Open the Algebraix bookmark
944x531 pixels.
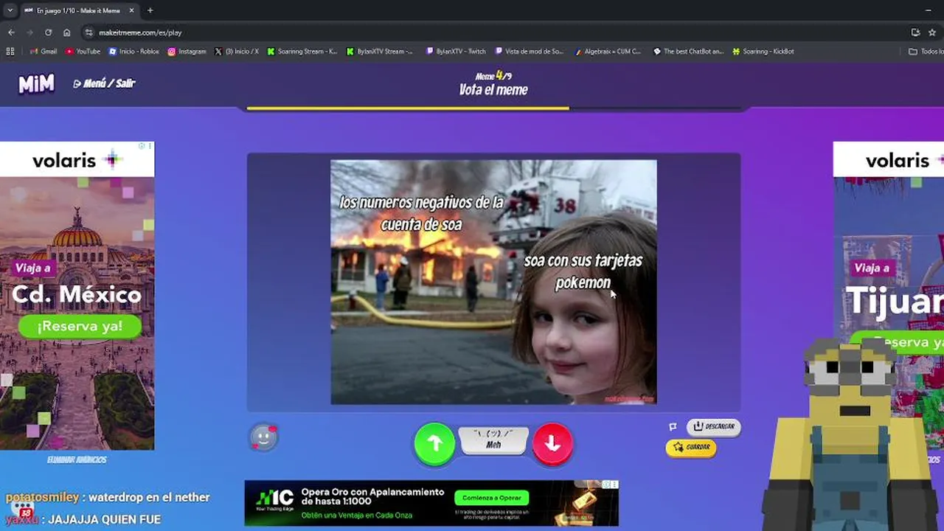(607, 52)
